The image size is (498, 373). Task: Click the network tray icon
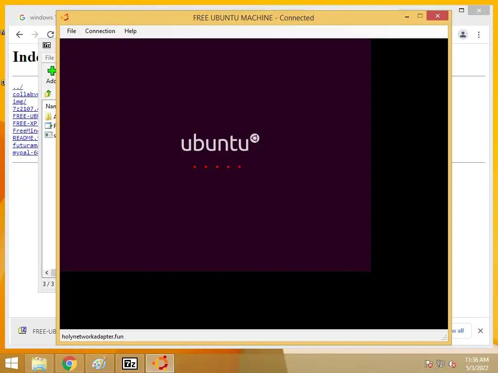441,363
